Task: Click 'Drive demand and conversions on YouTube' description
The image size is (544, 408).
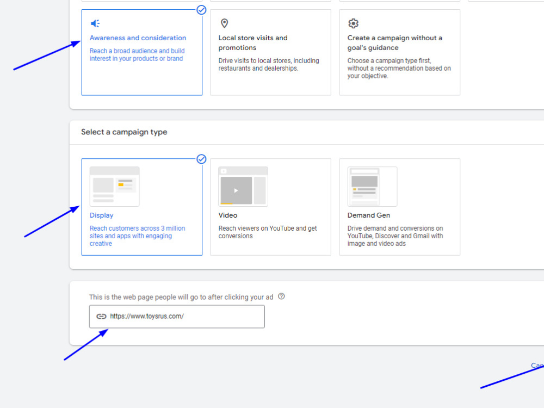Action: click(x=395, y=236)
